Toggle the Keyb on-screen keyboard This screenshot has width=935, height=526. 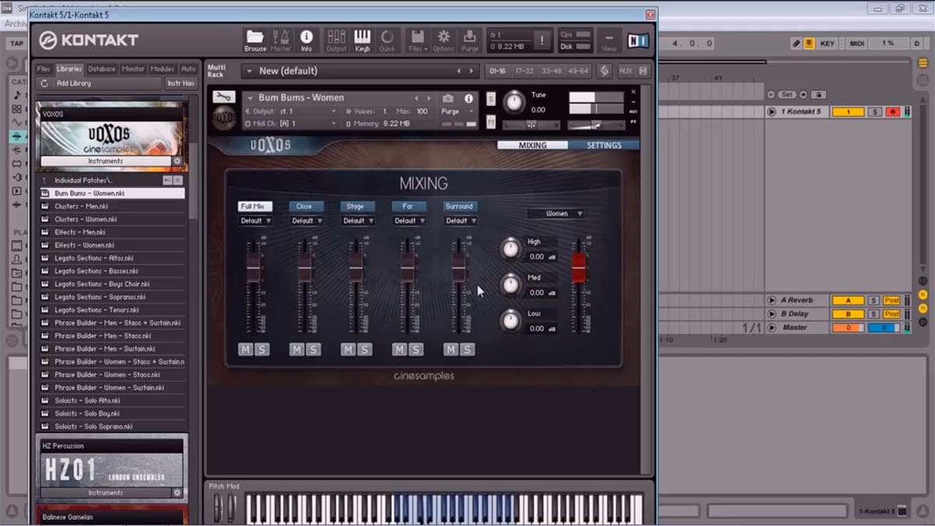click(362, 41)
